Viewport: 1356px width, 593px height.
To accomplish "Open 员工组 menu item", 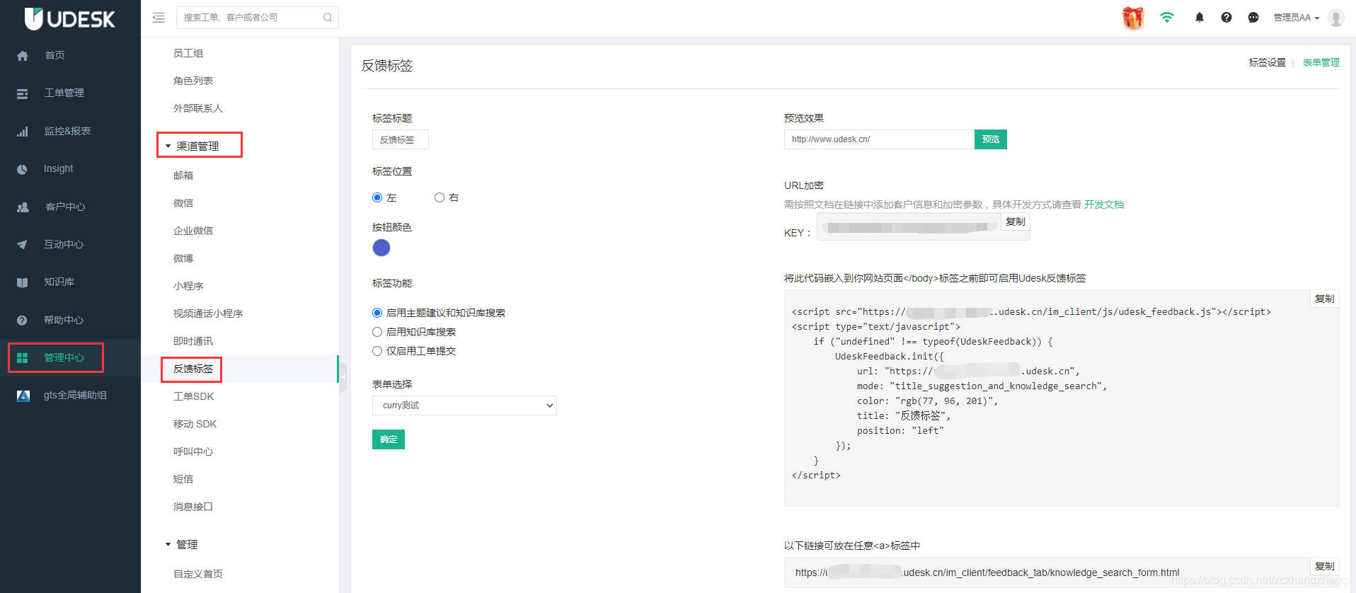I will [x=188, y=53].
